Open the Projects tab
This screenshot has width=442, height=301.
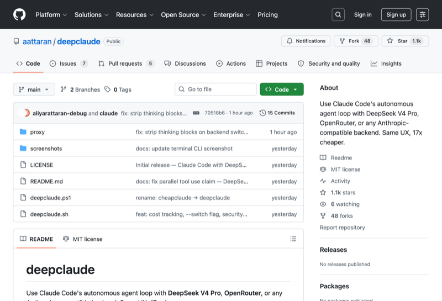tap(271, 64)
